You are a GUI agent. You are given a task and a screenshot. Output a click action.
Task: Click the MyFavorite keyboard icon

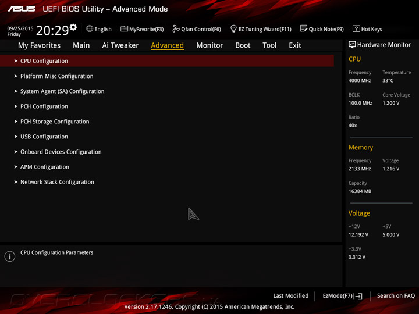pyautogui.click(x=124, y=29)
